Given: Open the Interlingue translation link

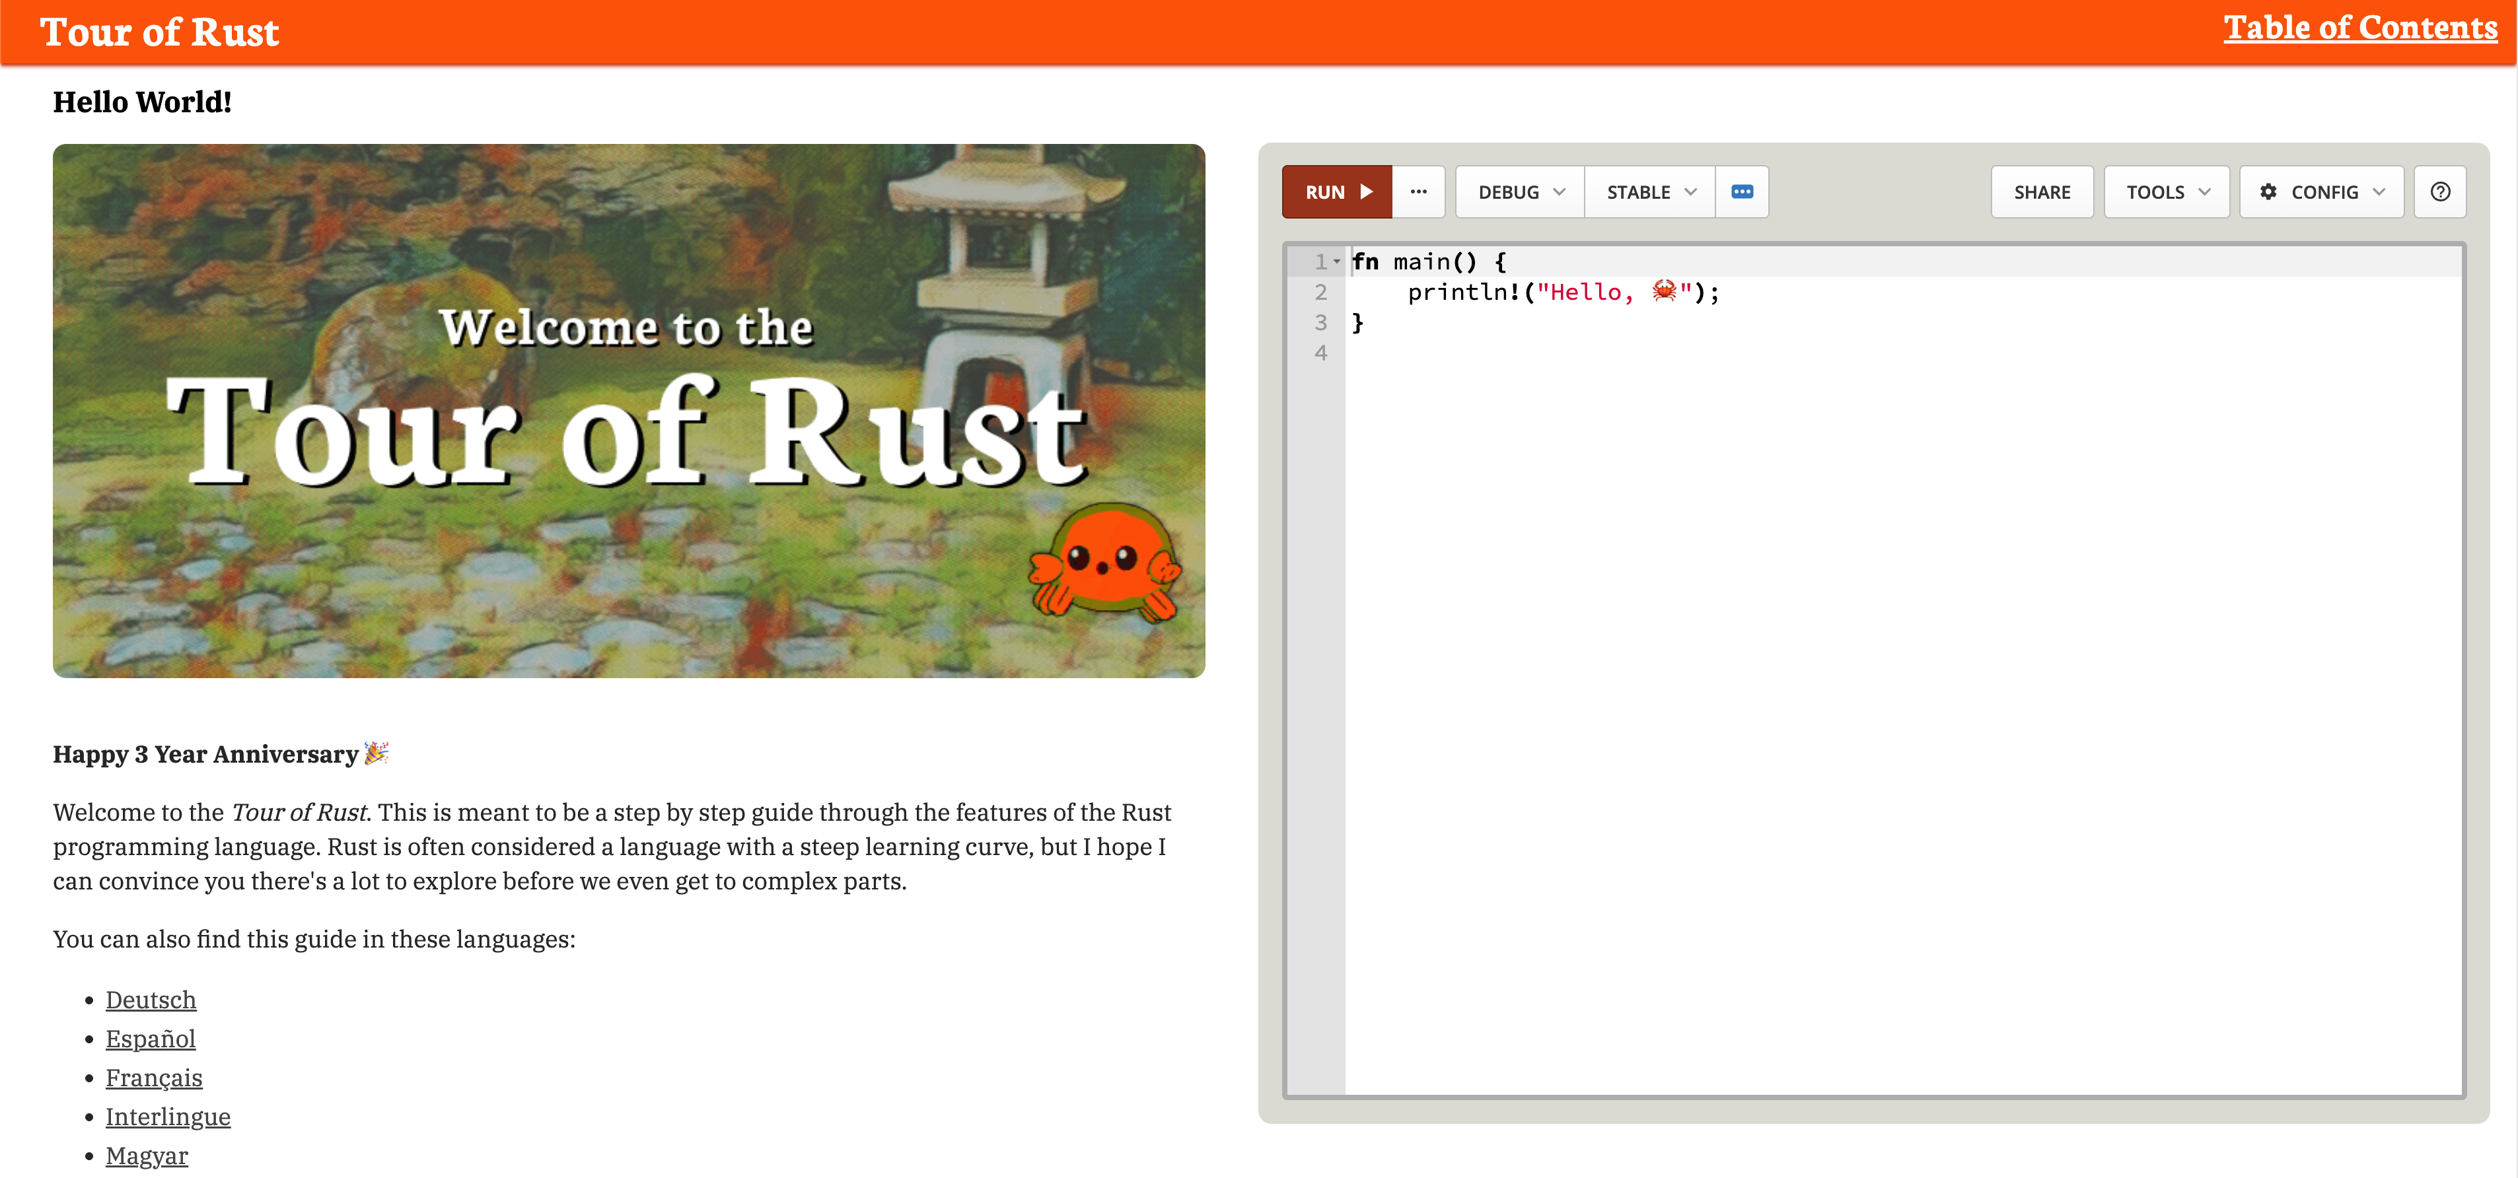Looking at the screenshot, I should point(168,1117).
